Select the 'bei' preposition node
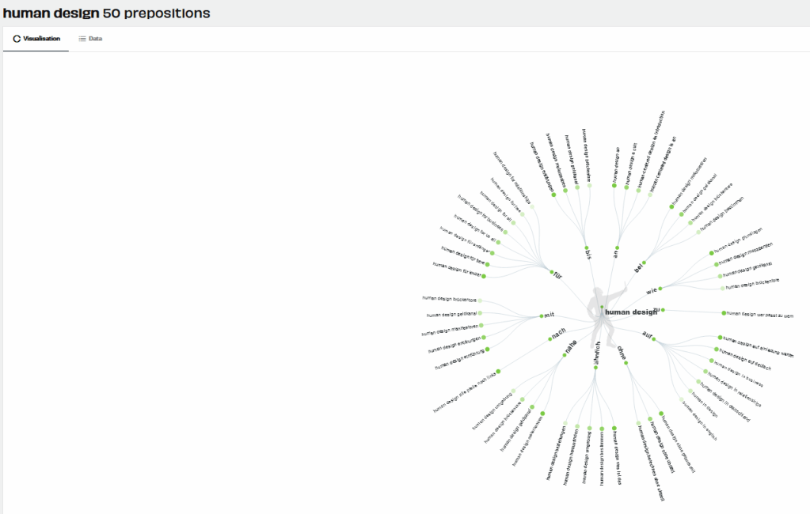 [645, 263]
